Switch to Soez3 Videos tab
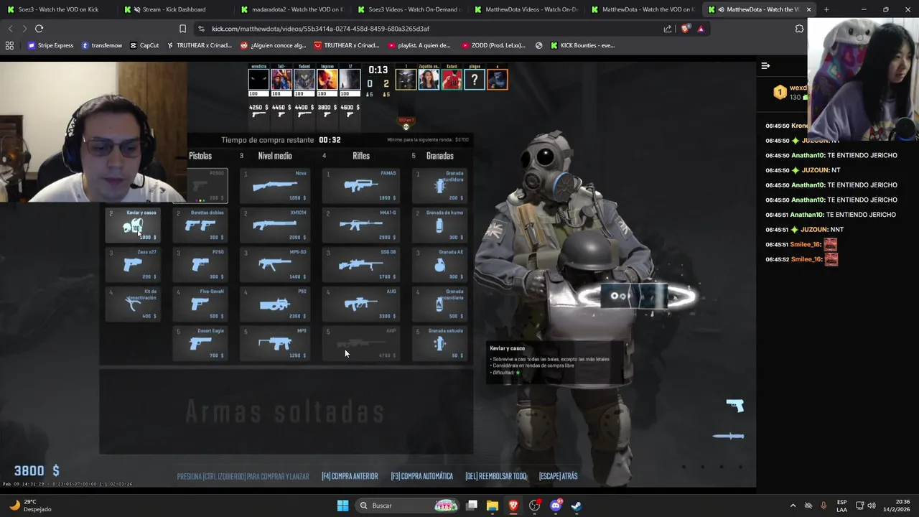 coord(409,9)
